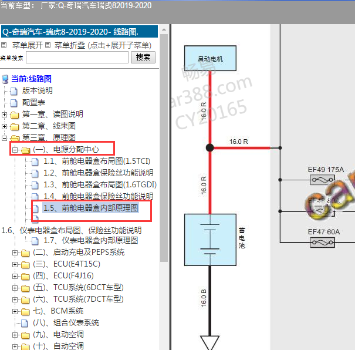Screen dimensions: 355x350
Task: Click folder icon of TCU系统(6DCT车型)
Action: coord(25,288)
